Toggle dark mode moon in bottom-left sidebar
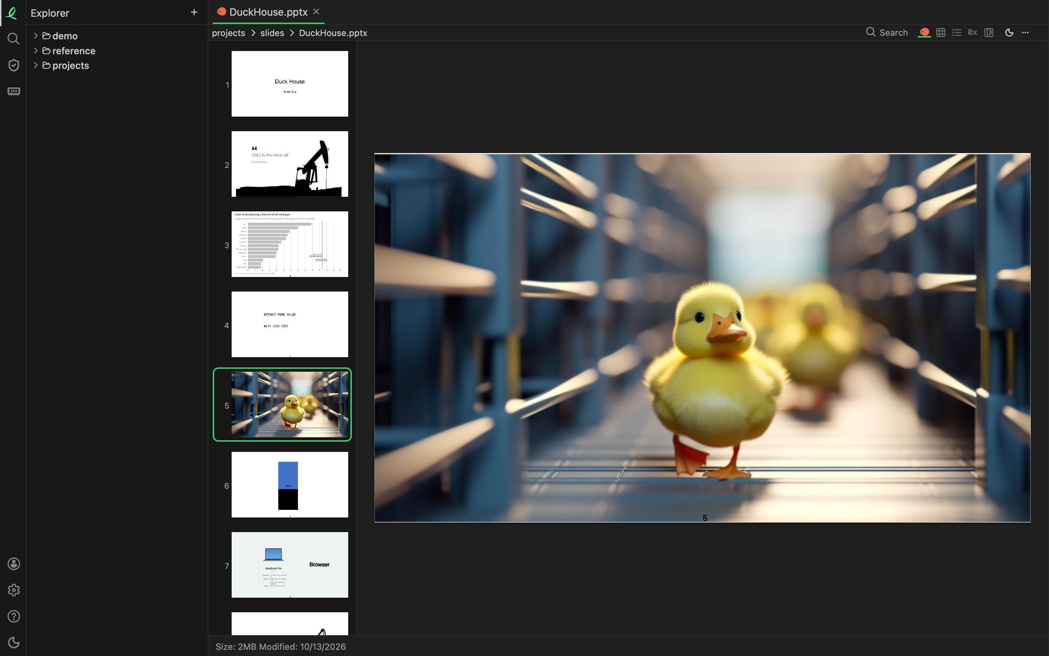 [13, 643]
